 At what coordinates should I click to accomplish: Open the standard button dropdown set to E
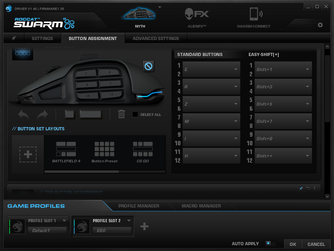211,69
